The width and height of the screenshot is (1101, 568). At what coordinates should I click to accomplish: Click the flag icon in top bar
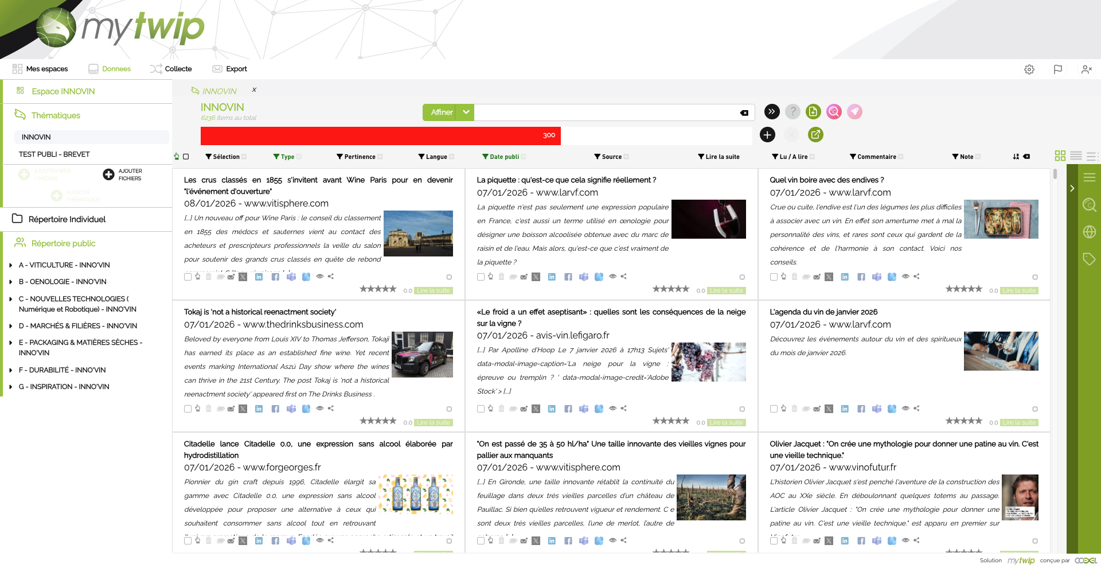1058,69
